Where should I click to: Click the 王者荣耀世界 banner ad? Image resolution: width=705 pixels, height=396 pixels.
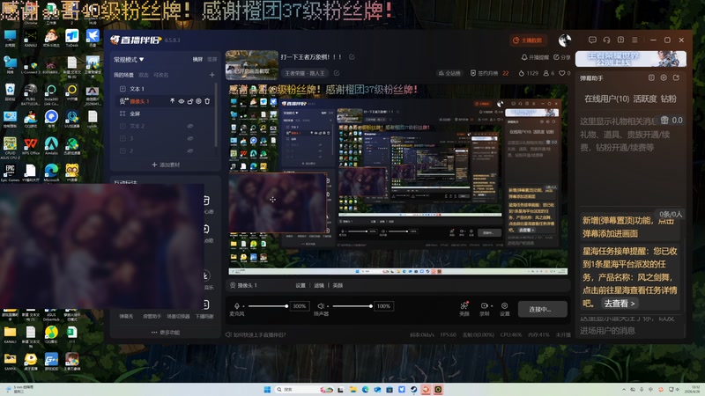(631, 59)
